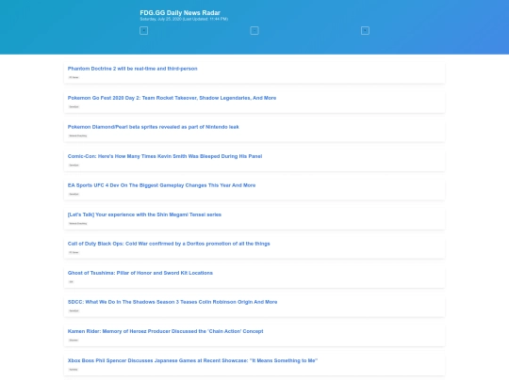Image resolution: width=509 pixels, height=381 pixels.
Task: Click source tag under Pokemon Diamond/Pearl headline
Action: pos(78,135)
